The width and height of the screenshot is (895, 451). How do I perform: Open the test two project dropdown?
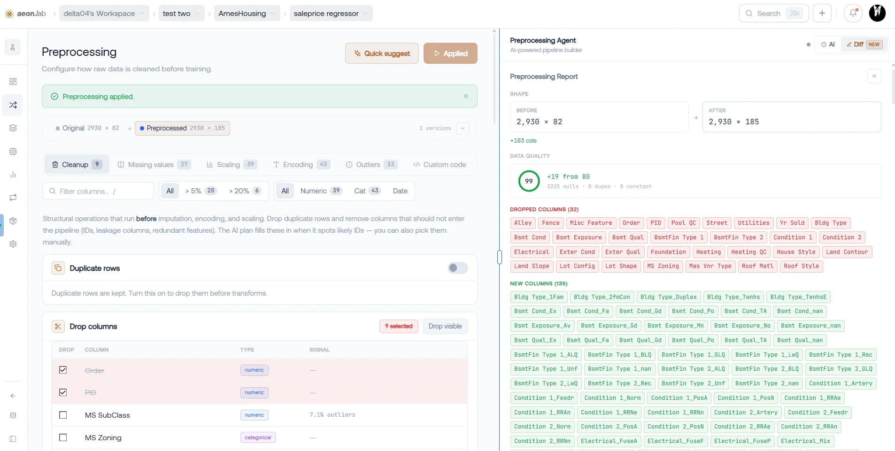[x=182, y=14]
